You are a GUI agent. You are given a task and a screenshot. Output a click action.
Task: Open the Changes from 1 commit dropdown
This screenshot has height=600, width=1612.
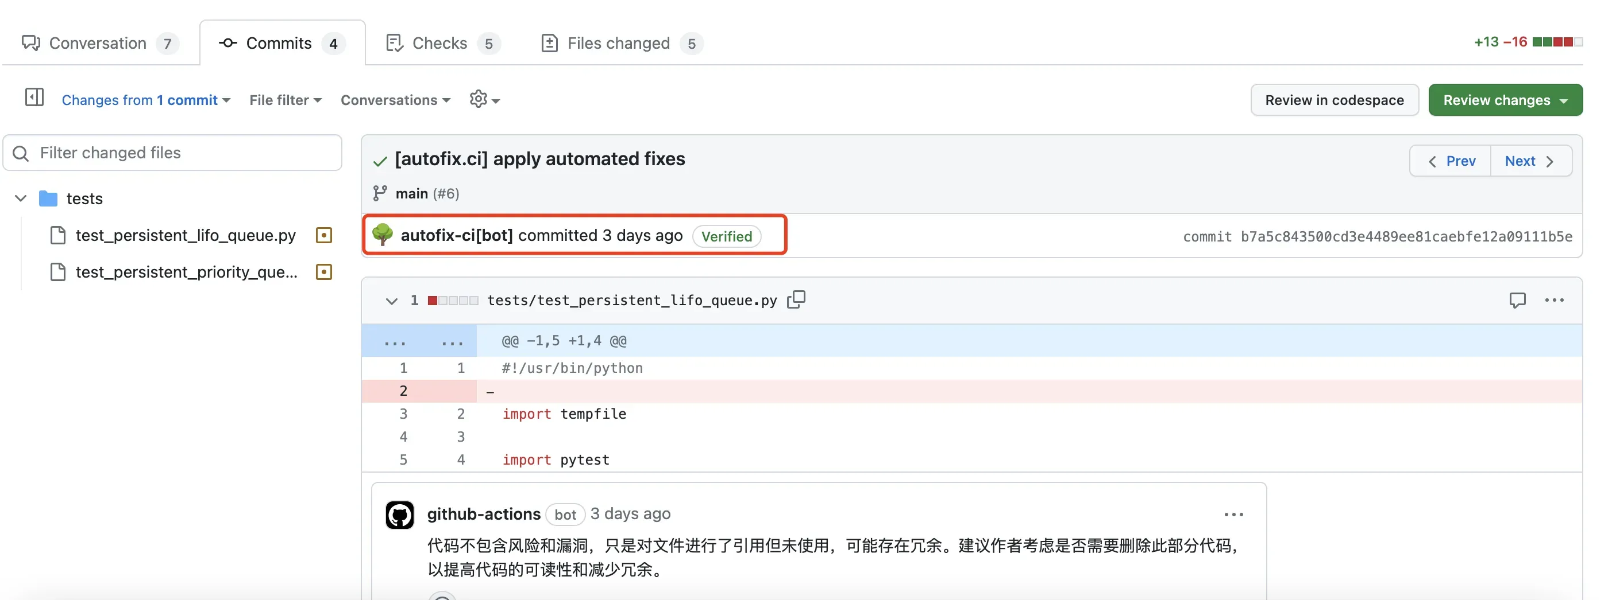tap(146, 100)
